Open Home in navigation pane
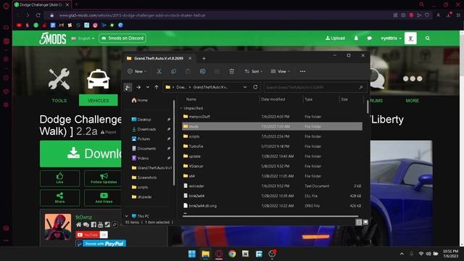Viewport: 464px width, 261px height. click(x=140, y=100)
